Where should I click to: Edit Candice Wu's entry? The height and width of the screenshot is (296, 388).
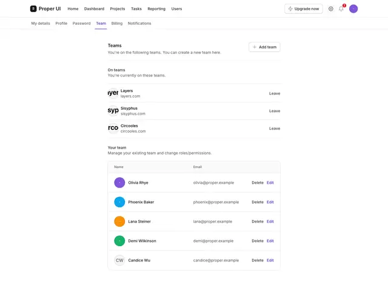point(270,260)
